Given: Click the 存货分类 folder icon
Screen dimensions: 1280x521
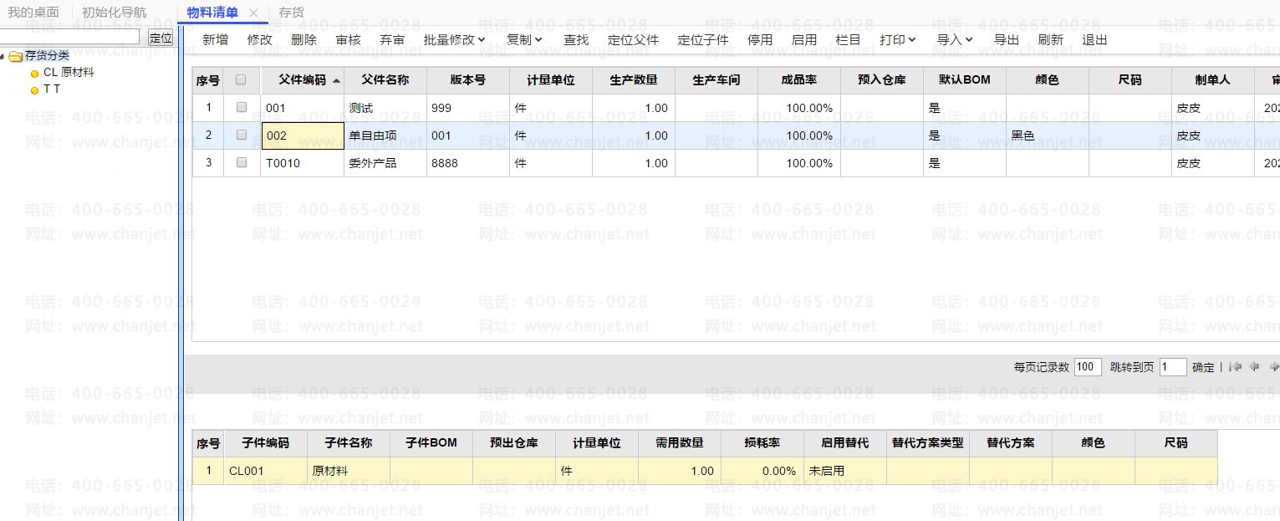Looking at the screenshot, I should [16, 57].
